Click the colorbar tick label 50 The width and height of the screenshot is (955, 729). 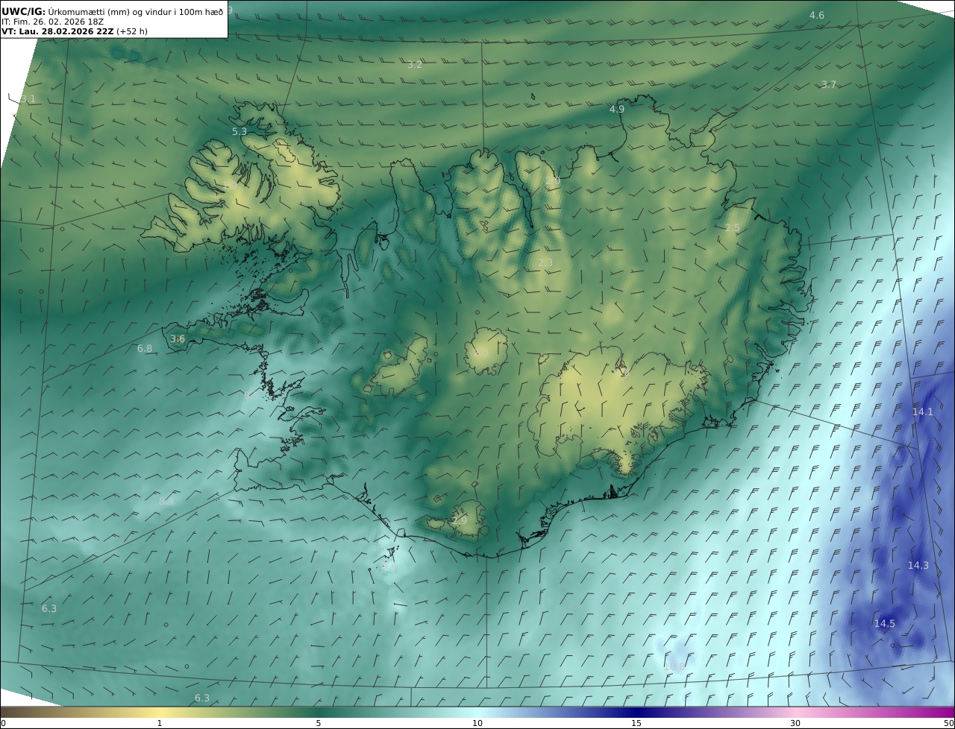point(949,723)
